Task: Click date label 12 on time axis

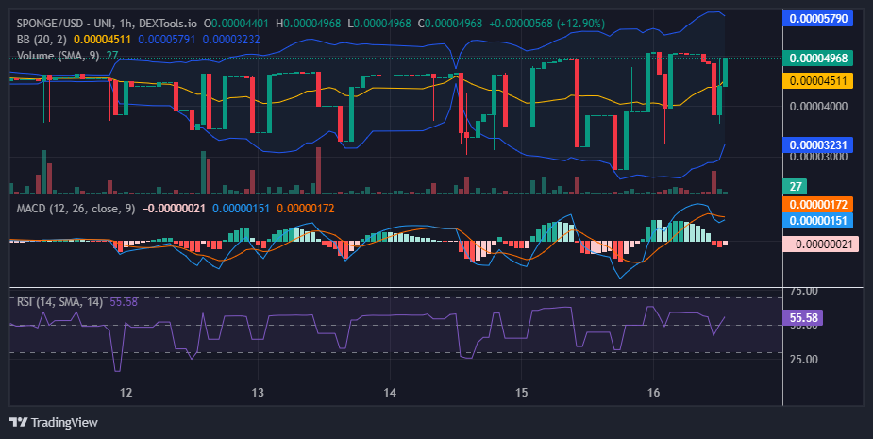Action: click(x=126, y=392)
